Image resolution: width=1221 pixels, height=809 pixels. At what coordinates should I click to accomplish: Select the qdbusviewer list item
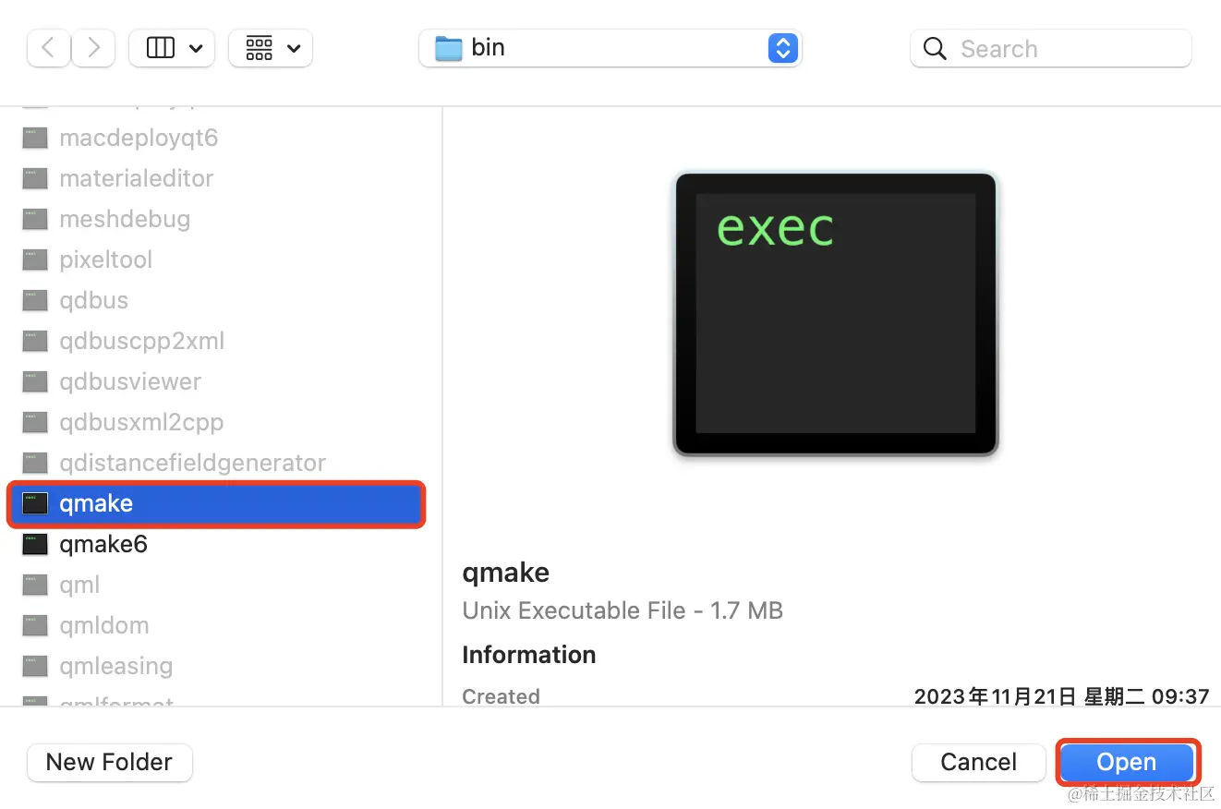(216, 381)
